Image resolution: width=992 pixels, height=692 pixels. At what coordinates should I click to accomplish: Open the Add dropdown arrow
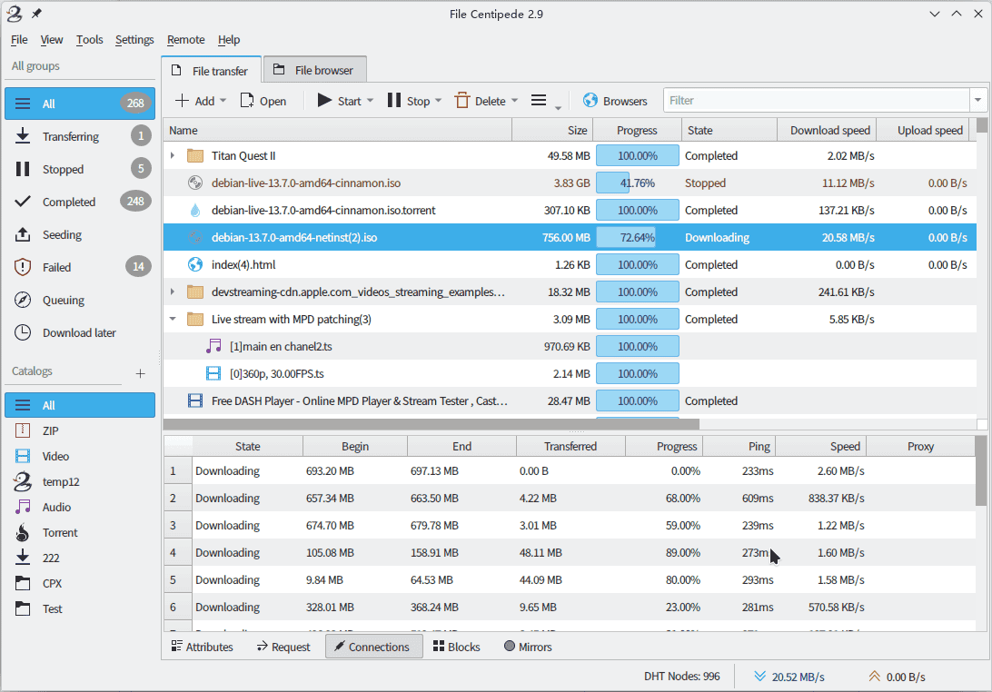(223, 101)
